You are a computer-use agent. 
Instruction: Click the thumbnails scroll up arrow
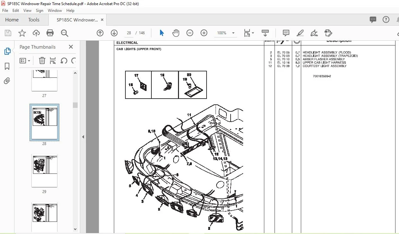[75, 73]
